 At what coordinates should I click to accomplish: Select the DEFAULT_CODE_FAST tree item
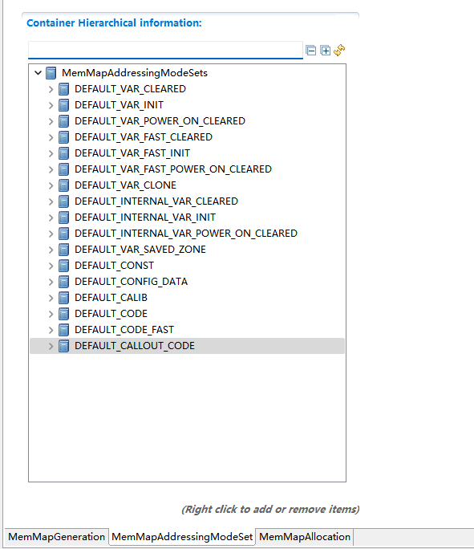click(124, 330)
